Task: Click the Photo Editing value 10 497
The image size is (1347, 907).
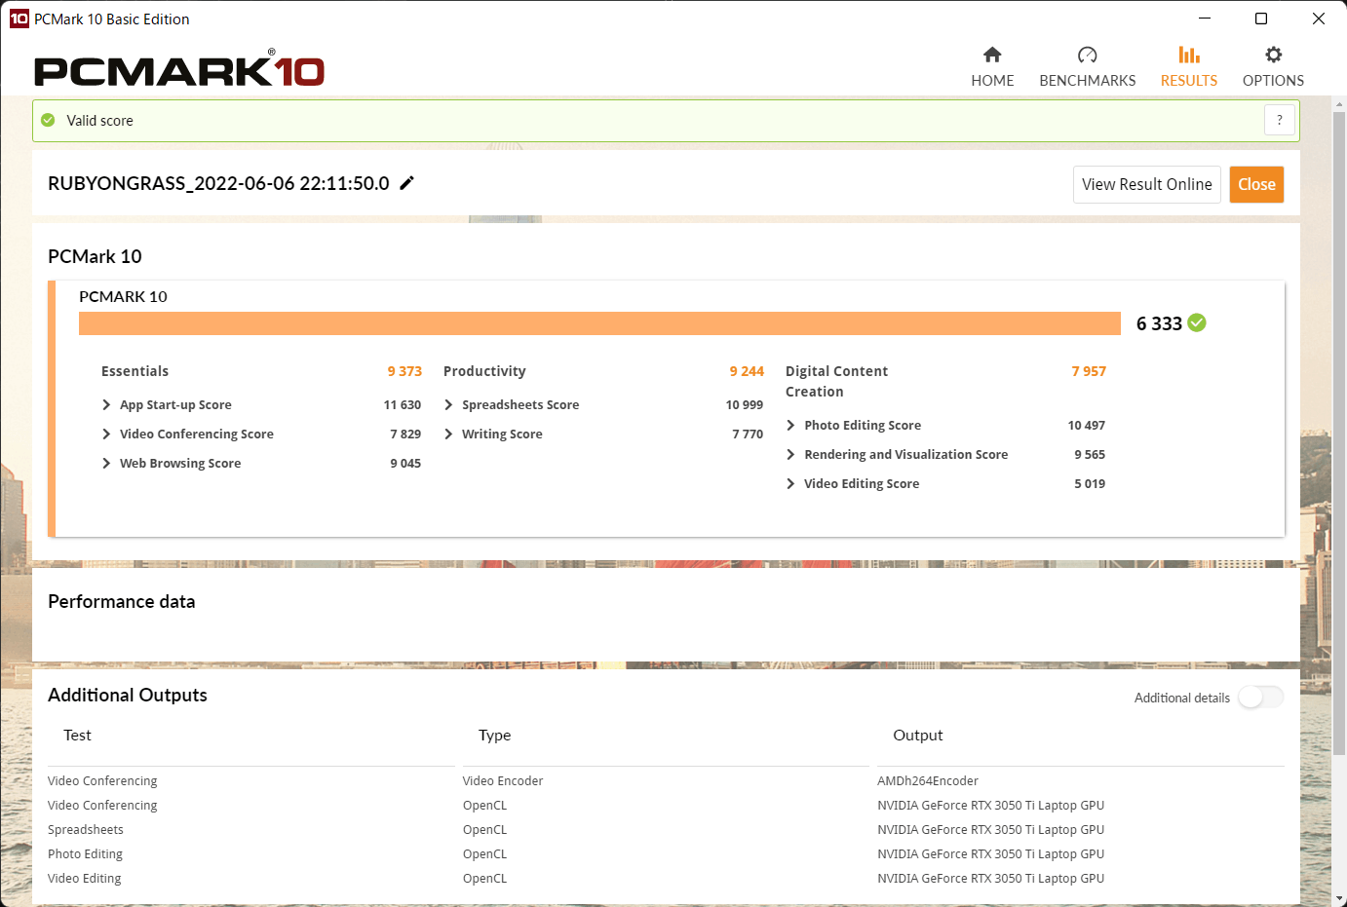Action: pyautogui.click(x=1087, y=425)
